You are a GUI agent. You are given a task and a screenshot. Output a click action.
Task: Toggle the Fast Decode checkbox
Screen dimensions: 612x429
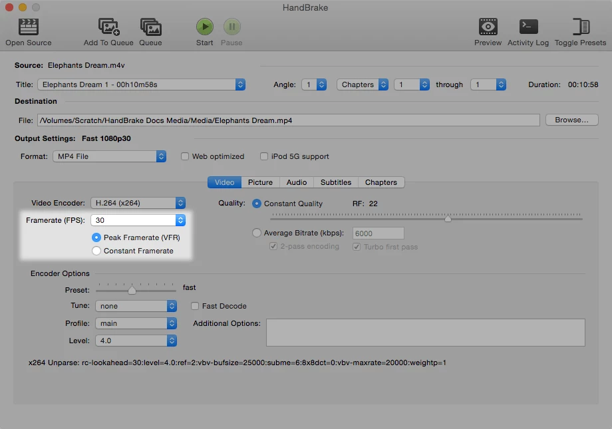click(195, 306)
